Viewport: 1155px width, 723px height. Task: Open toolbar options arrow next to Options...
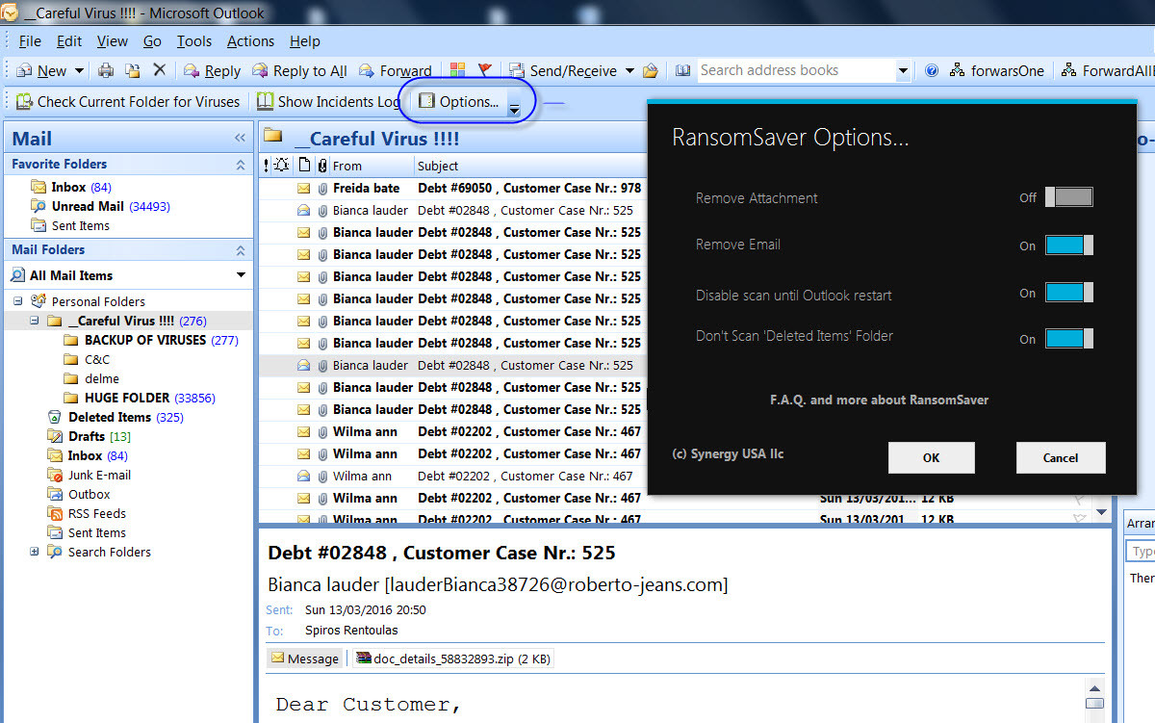pyautogui.click(x=514, y=108)
